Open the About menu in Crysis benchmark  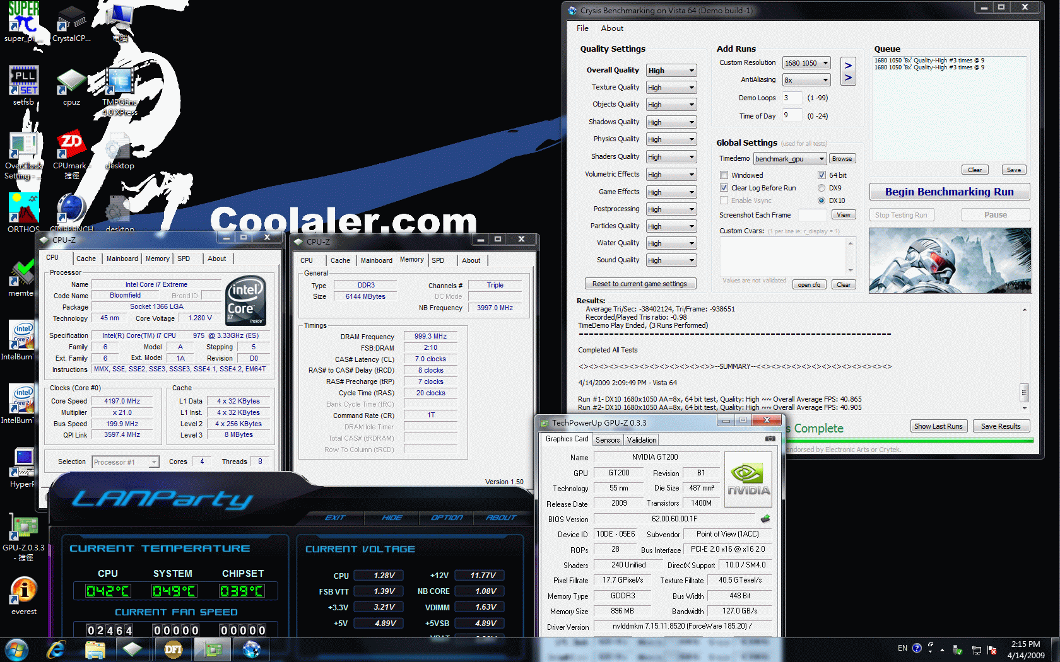612,28
